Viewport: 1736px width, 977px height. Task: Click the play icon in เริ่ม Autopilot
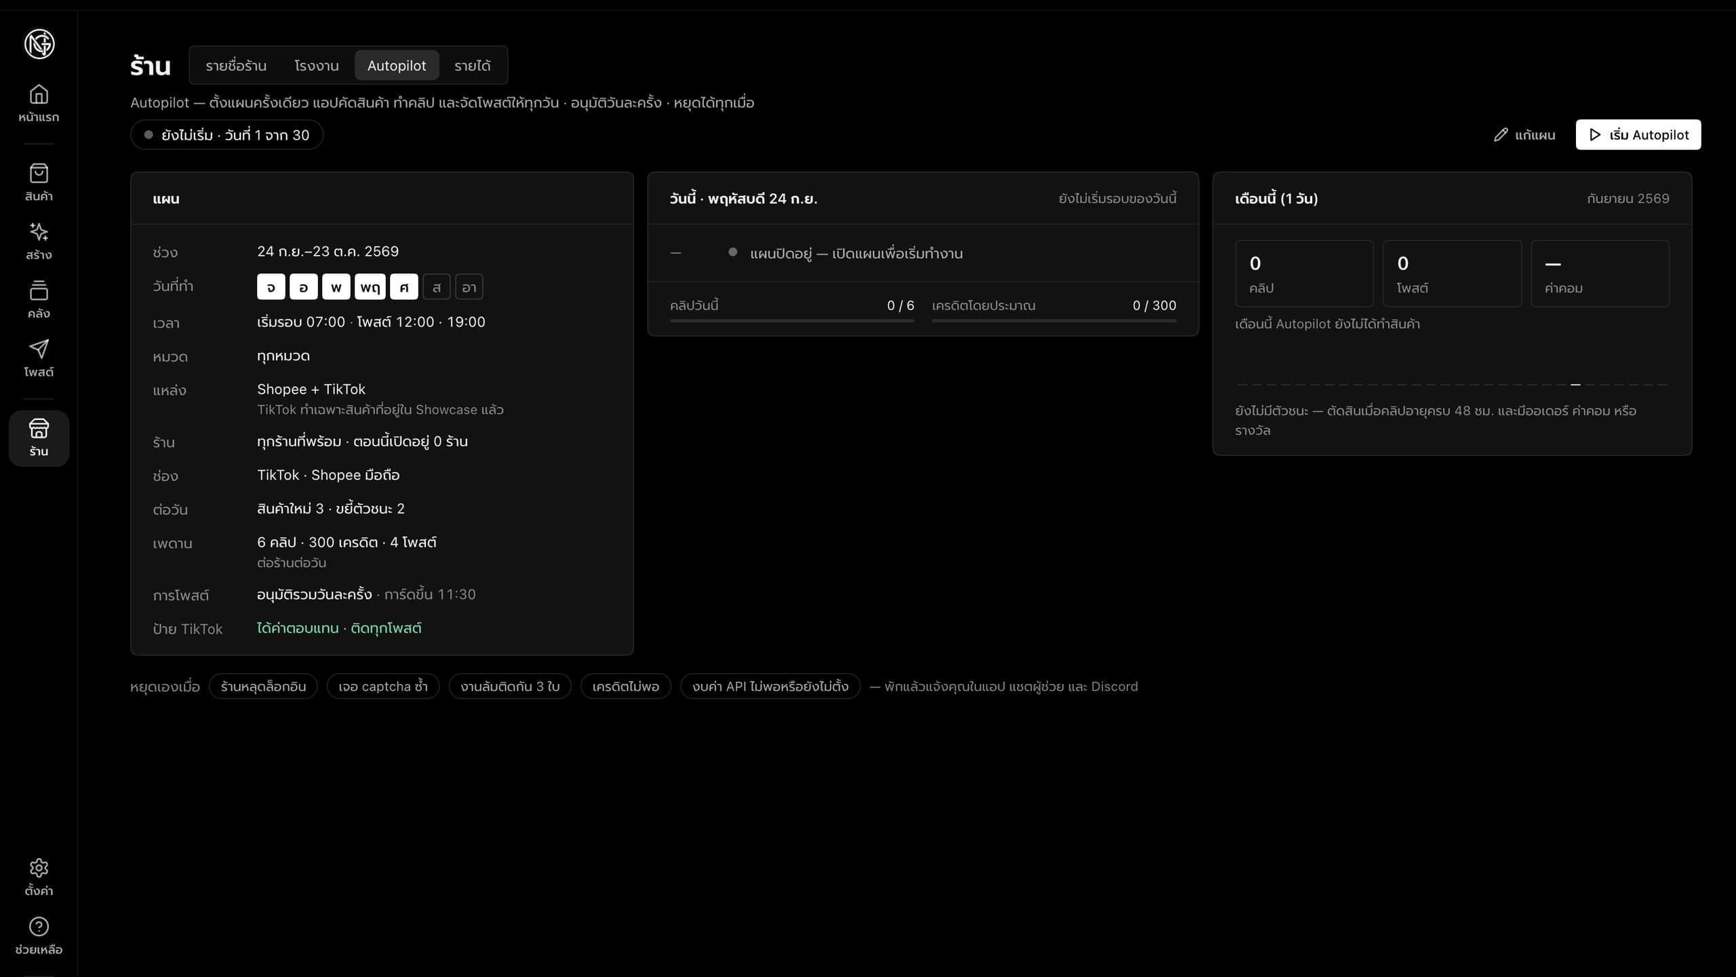(1596, 135)
